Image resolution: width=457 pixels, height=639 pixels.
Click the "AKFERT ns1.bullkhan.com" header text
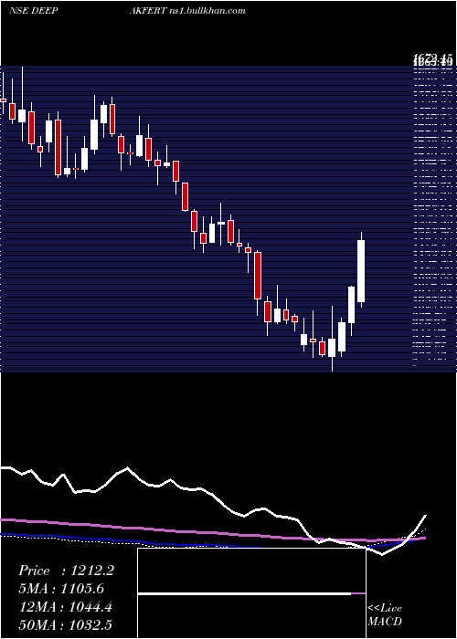click(187, 10)
